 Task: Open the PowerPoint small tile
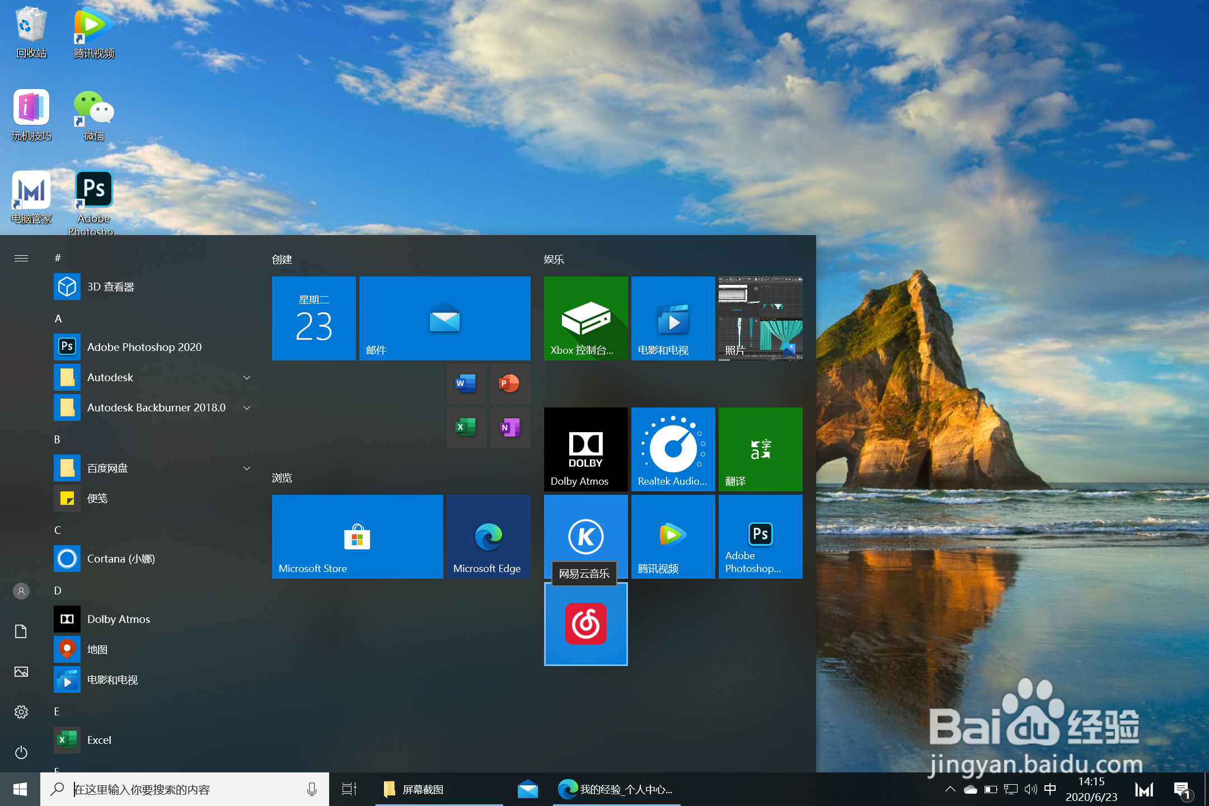(509, 383)
